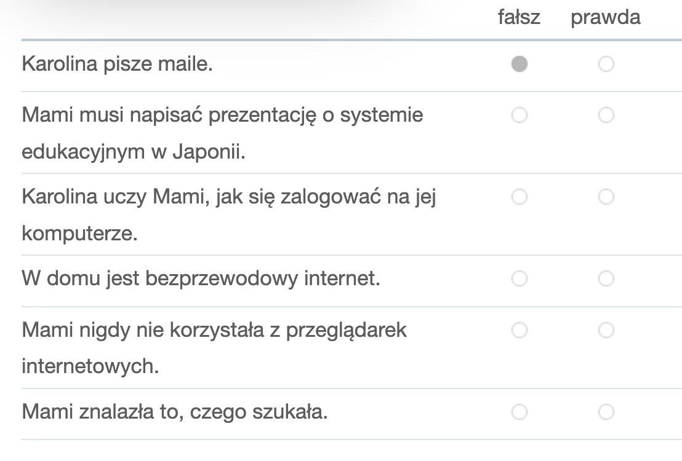Click the statement 'Mami nigdy nie korzystała'
The width and height of the screenshot is (682, 461).
tap(214, 348)
